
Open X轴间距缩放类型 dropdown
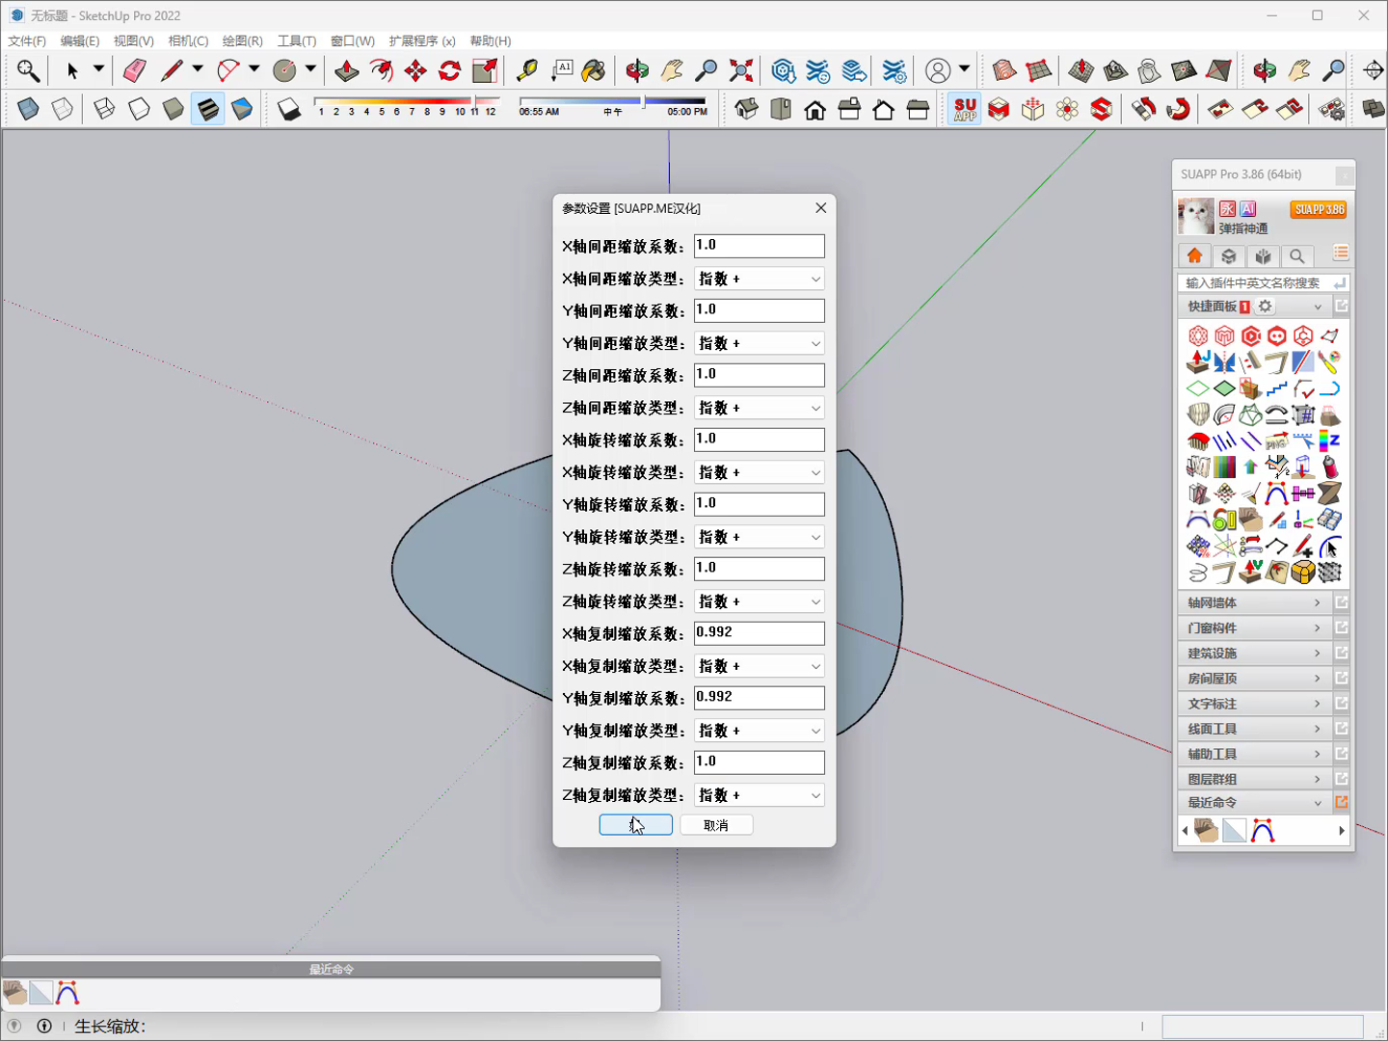click(760, 279)
